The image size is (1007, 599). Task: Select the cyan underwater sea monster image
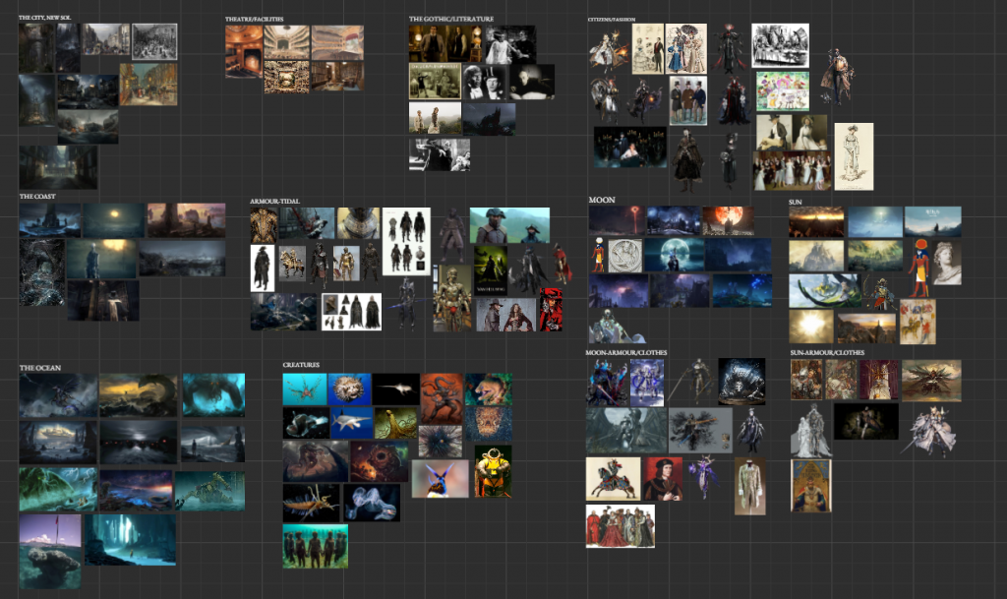pos(213,395)
